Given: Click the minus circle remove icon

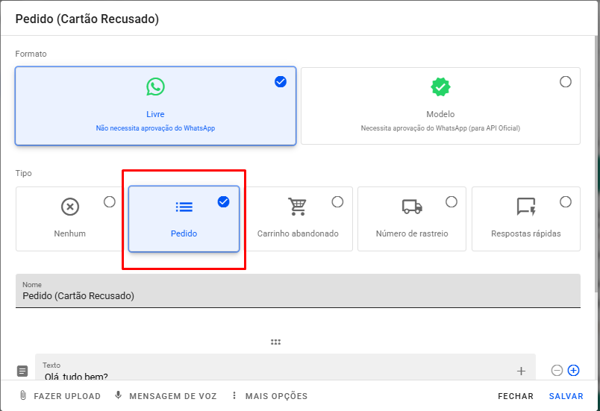Looking at the screenshot, I should click(557, 370).
